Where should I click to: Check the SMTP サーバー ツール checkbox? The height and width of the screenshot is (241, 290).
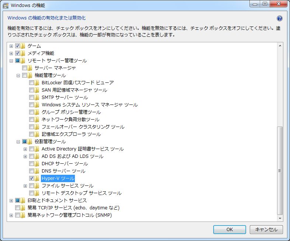point(31,98)
